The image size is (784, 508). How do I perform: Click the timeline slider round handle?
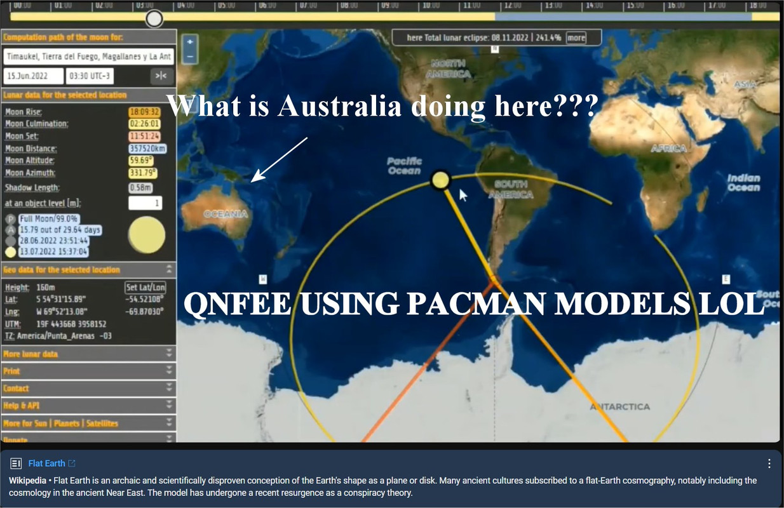point(154,18)
